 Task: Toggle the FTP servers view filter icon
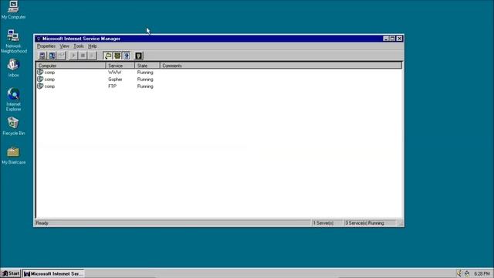point(108,56)
